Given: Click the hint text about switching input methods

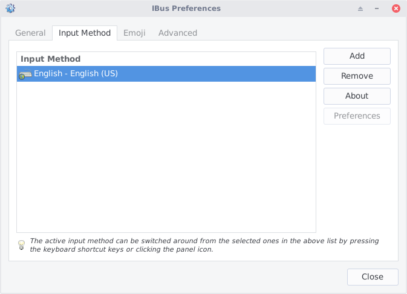Looking at the screenshot, I should coord(204,245).
